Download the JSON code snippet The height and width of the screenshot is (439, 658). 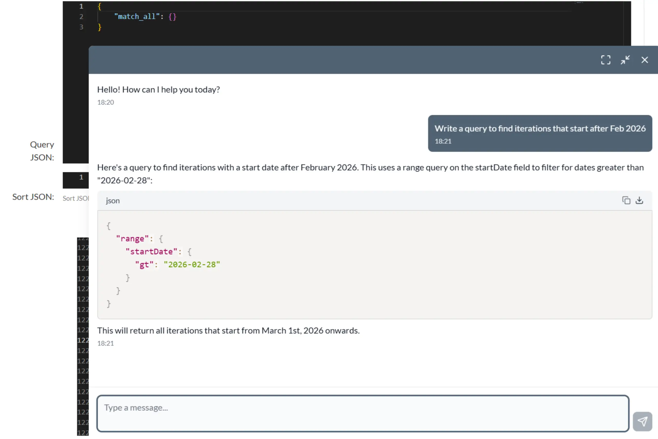(639, 200)
